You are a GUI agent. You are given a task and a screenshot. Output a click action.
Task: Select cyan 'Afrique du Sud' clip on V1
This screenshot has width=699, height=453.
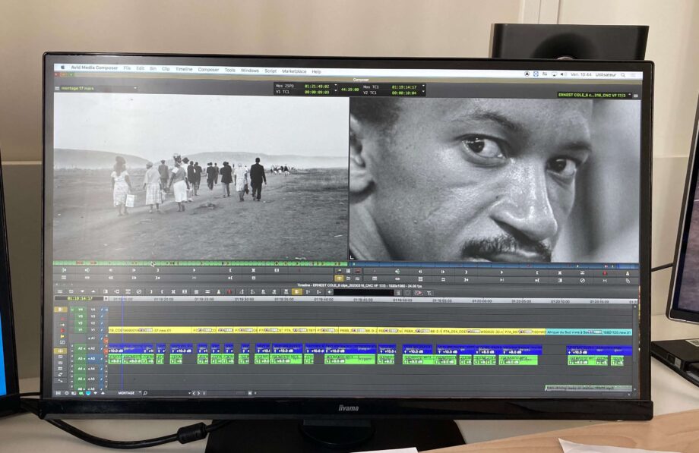coord(588,332)
